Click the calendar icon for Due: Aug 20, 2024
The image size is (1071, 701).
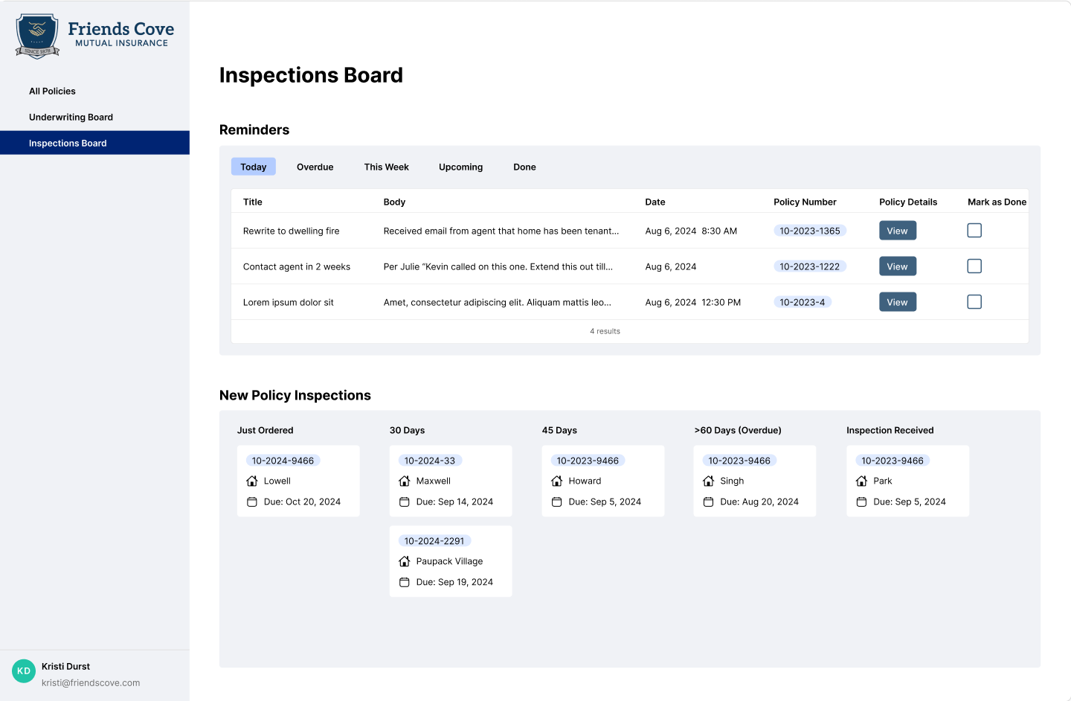(x=708, y=502)
